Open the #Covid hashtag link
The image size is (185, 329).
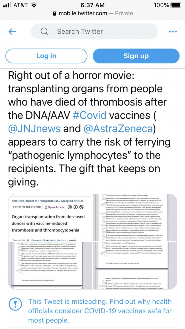pyautogui.click(x=89, y=115)
